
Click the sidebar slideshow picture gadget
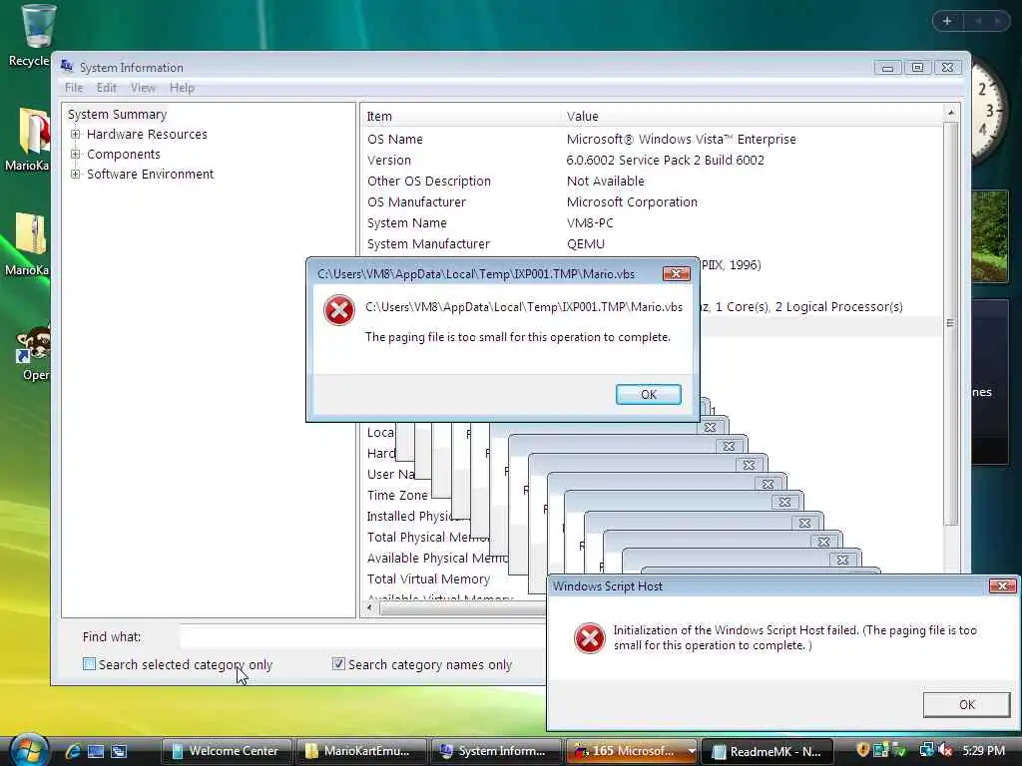click(x=989, y=235)
